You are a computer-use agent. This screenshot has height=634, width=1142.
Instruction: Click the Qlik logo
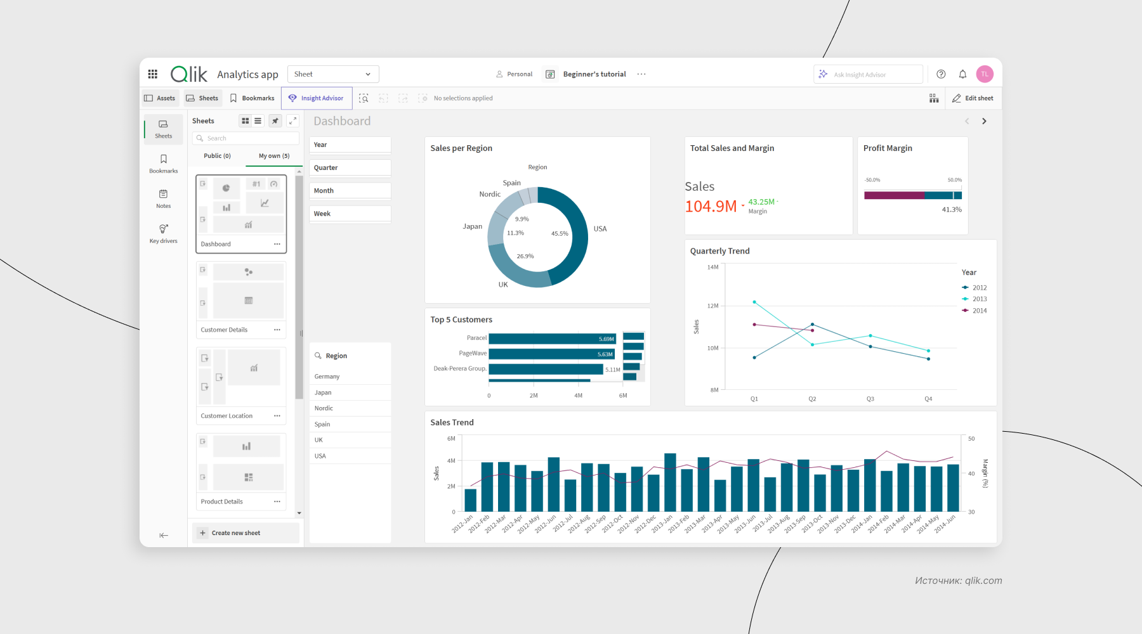pos(189,74)
